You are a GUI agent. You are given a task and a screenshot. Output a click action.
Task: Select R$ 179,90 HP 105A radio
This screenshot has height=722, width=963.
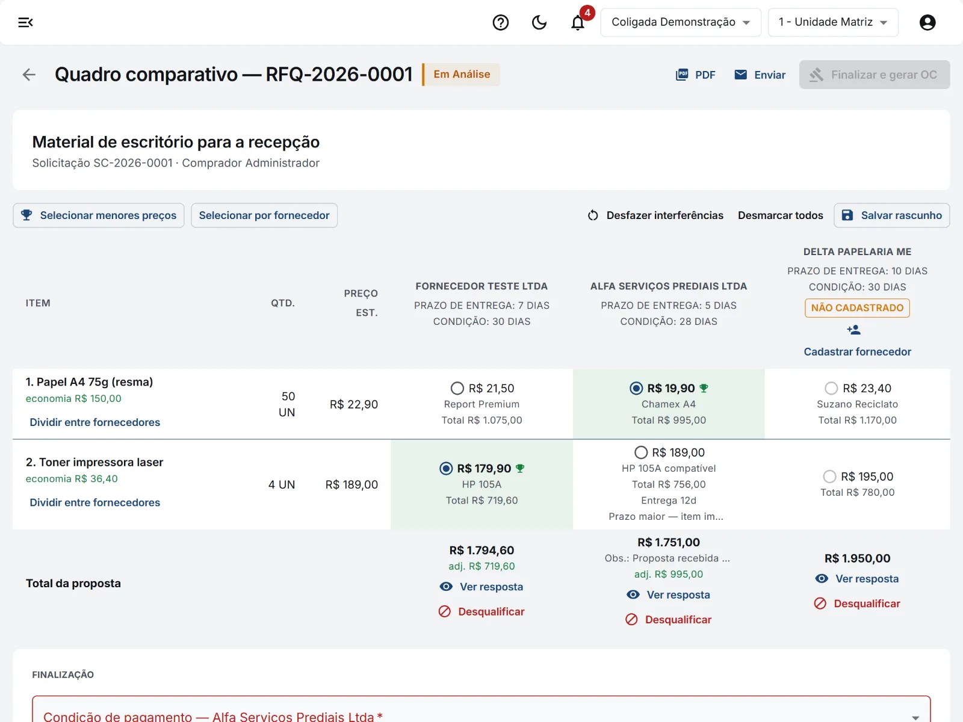(x=446, y=469)
